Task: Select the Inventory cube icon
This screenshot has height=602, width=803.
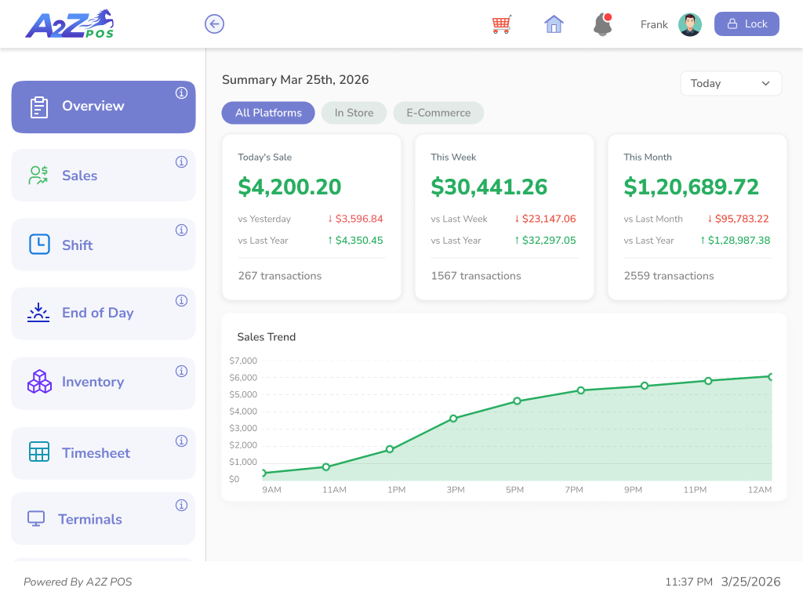Action: (x=38, y=382)
